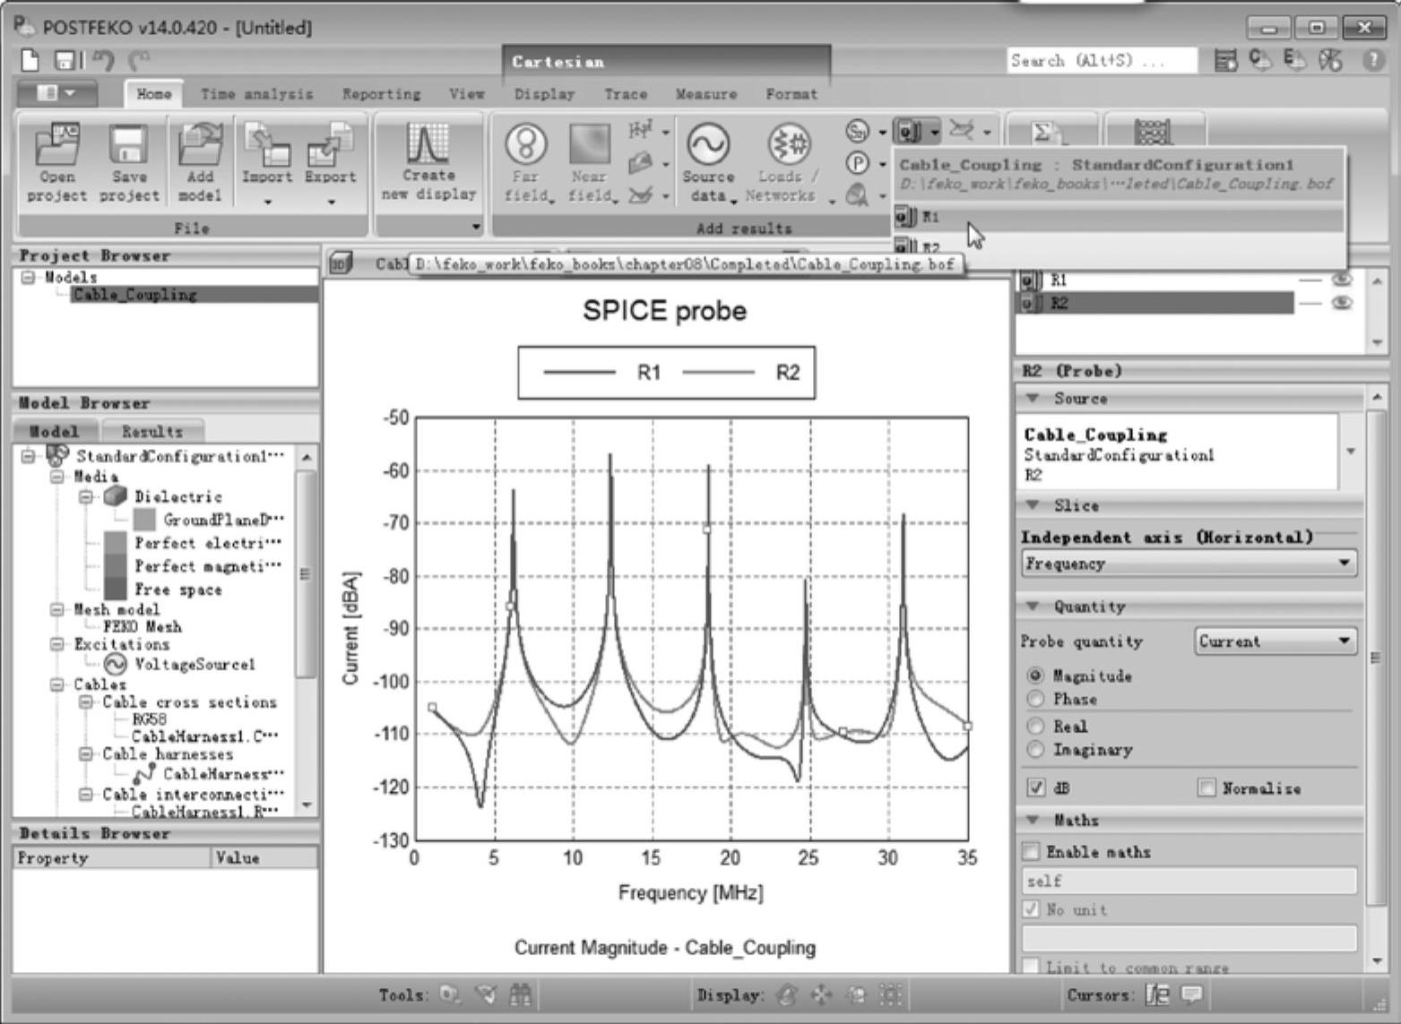Select the Real radio button
This screenshot has width=1401, height=1024.
(1035, 726)
